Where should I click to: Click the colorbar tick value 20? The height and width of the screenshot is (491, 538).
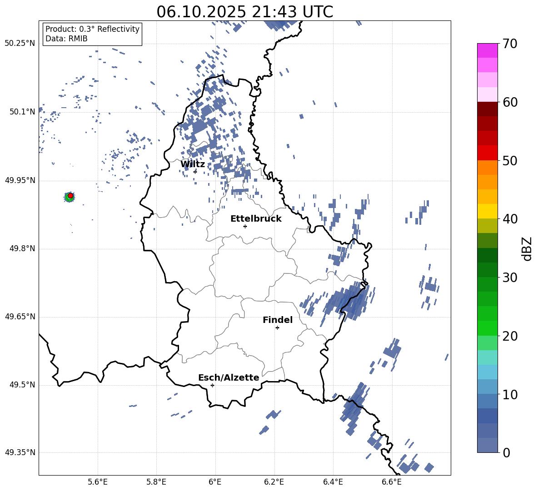tap(510, 336)
